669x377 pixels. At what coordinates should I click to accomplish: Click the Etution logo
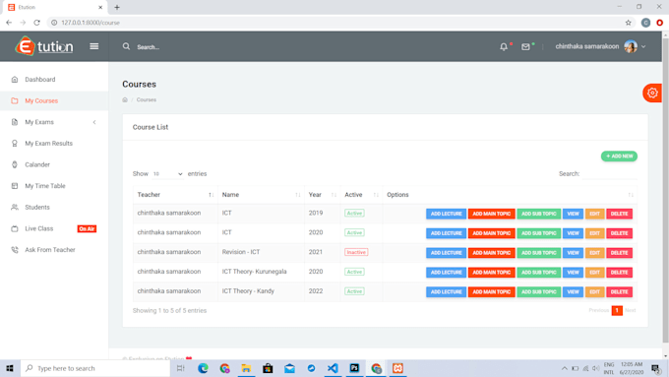[x=44, y=46]
